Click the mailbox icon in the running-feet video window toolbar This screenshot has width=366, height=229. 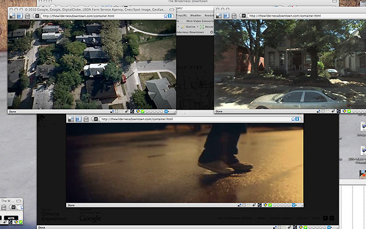click(x=86, y=119)
